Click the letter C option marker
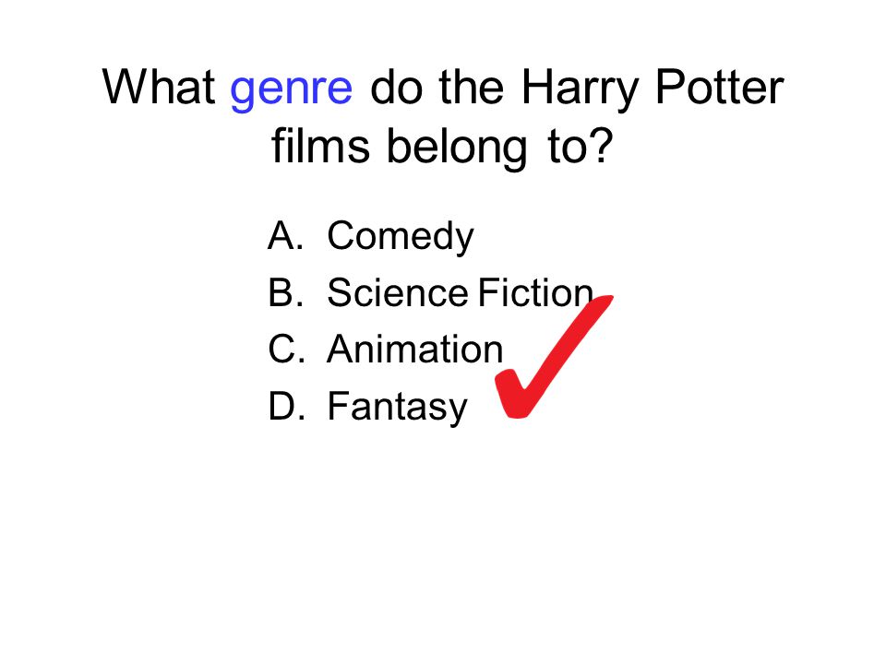The image size is (886, 664). pyautogui.click(x=286, y=349)
